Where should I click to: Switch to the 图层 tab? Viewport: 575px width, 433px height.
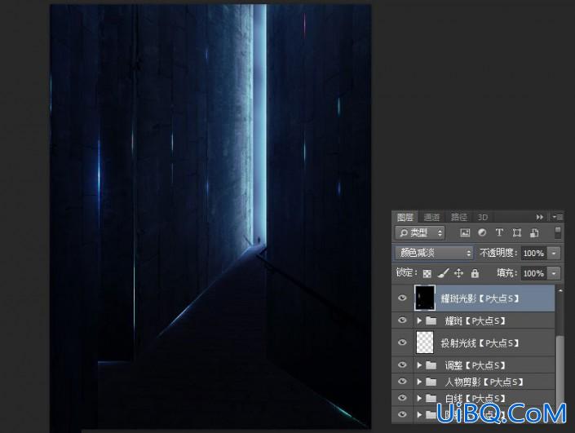click(x=405, y=218)
